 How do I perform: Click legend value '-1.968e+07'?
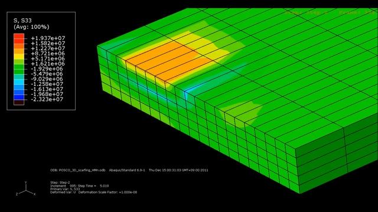pos(47,94)
